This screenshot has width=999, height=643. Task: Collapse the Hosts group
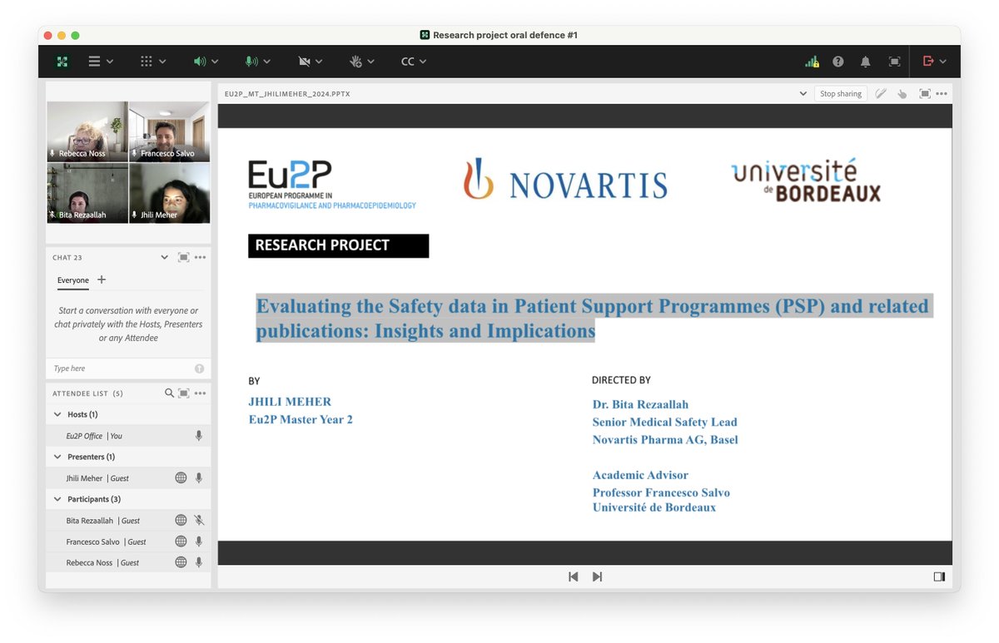point(57,414)
